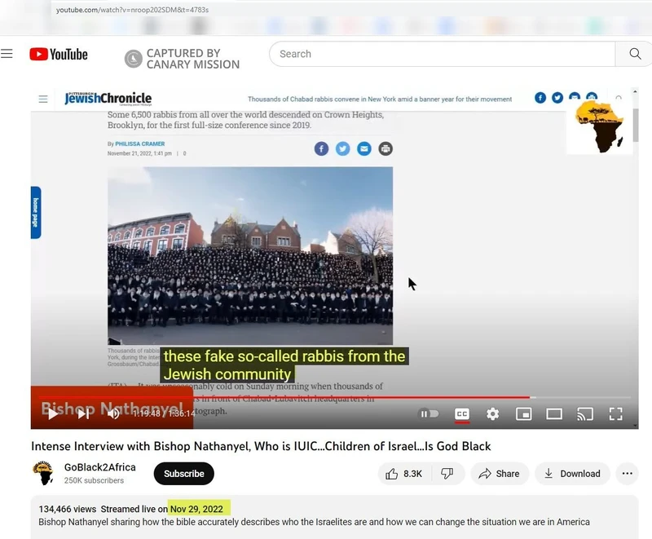Subscribe to GoBlack2Africa
This screenshot has height=539, width=652.
183,473
